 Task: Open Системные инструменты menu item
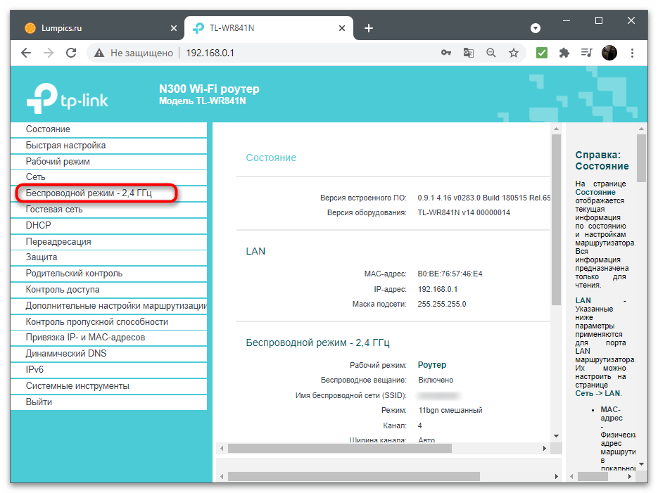pos(108,385)
